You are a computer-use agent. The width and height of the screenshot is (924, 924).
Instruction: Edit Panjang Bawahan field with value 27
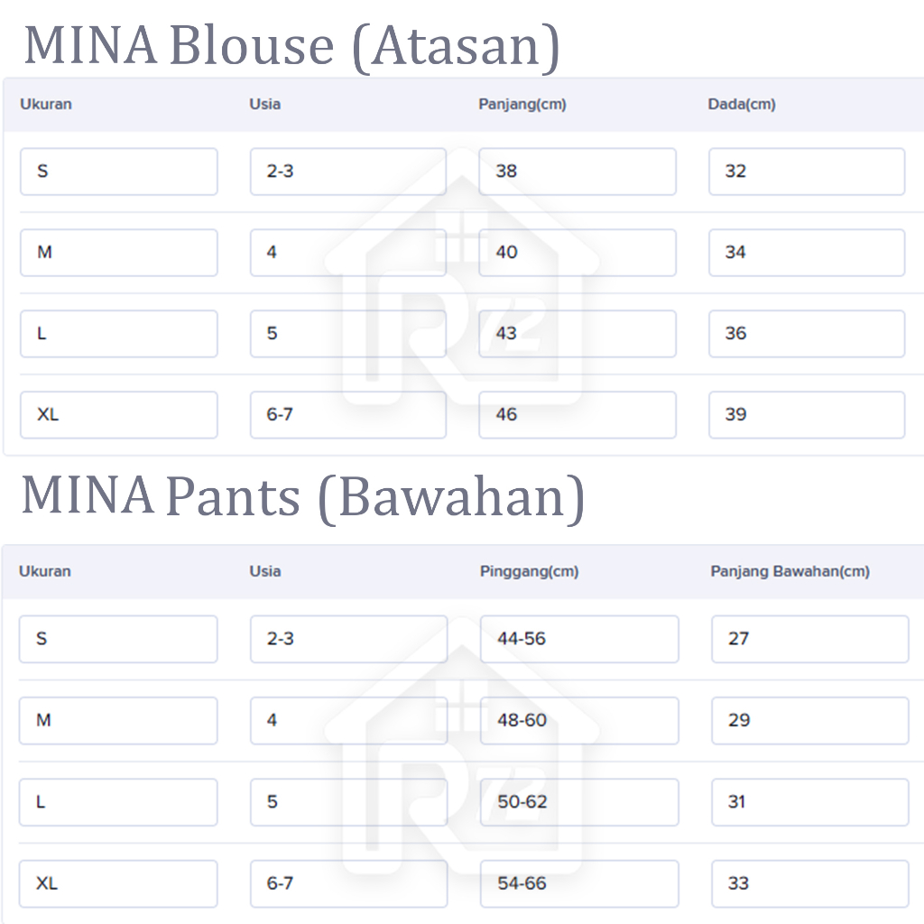click(x=809, y=639)
